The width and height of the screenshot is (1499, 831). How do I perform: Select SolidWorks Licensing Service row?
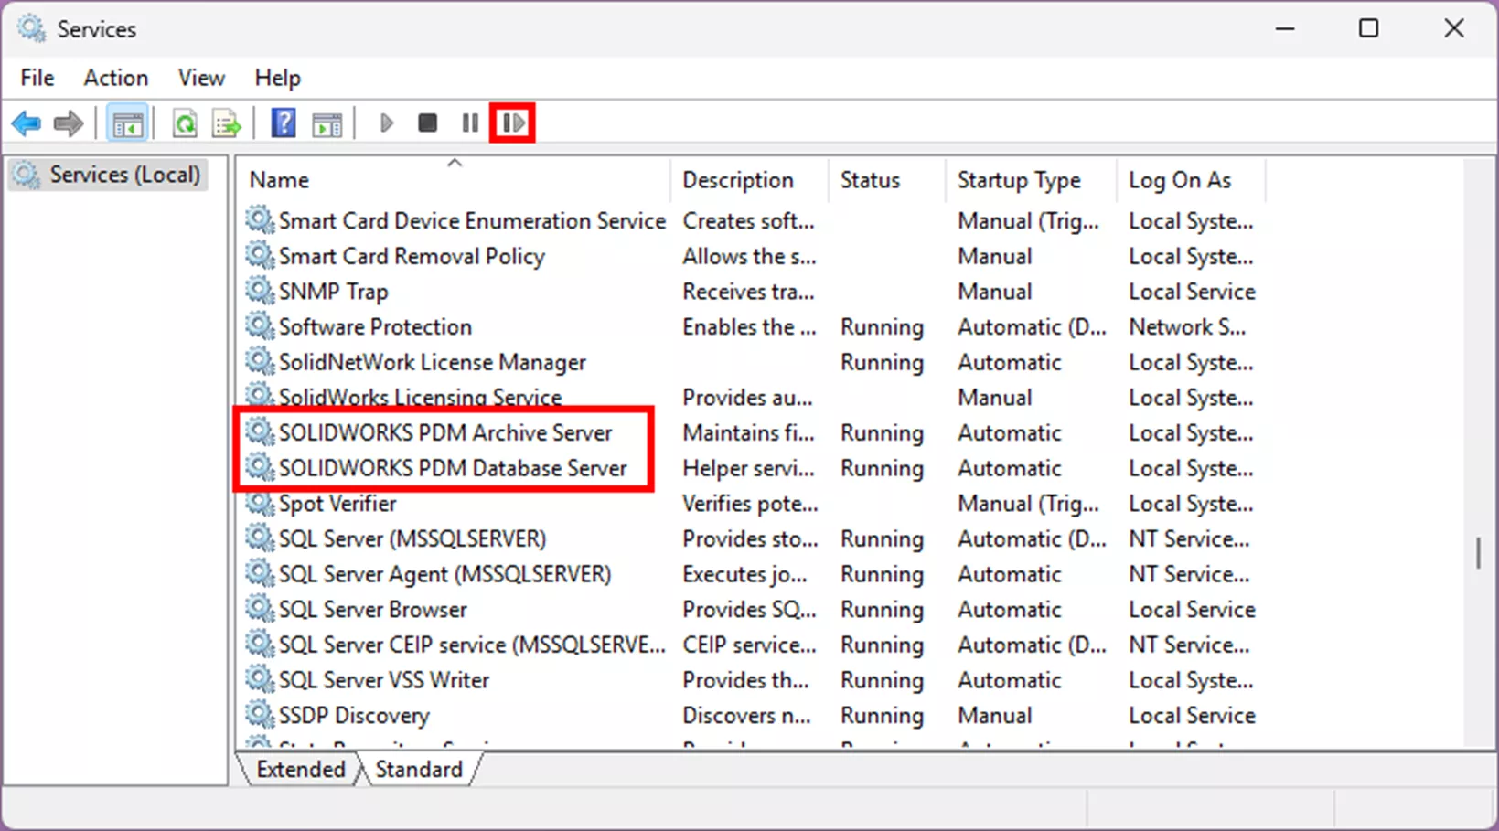click(750, 398)
